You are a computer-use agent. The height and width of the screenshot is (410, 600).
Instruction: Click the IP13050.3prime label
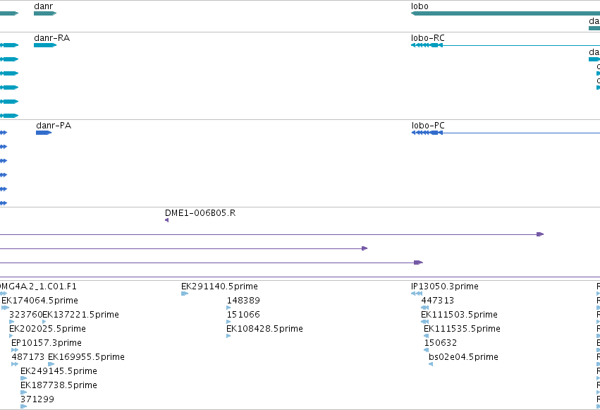click(x=445, y=287)
